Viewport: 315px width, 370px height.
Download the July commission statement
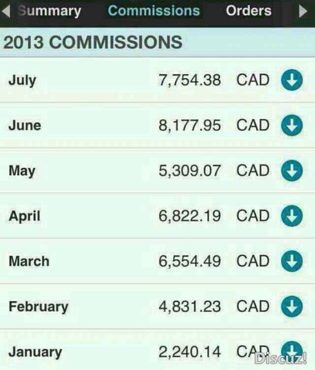coord(292,80)
